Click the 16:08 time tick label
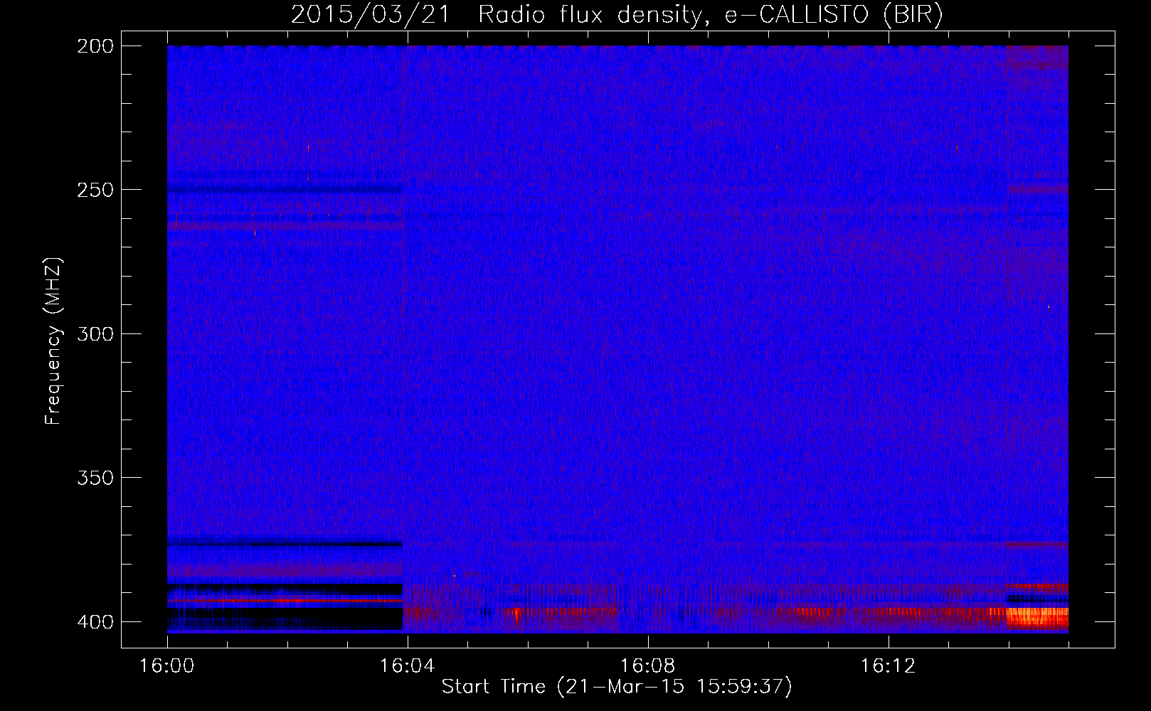 pos(647,666)
